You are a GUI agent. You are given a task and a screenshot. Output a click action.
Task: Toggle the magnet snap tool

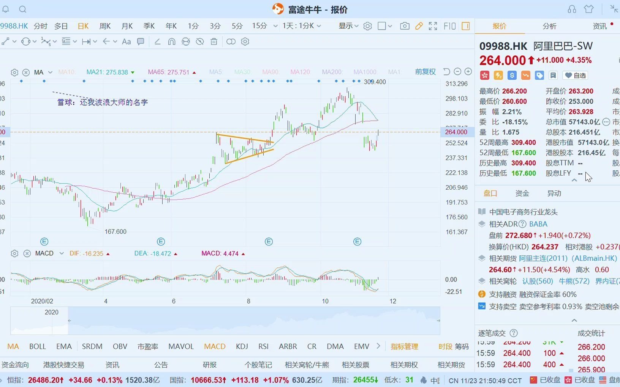click(172, 41)
